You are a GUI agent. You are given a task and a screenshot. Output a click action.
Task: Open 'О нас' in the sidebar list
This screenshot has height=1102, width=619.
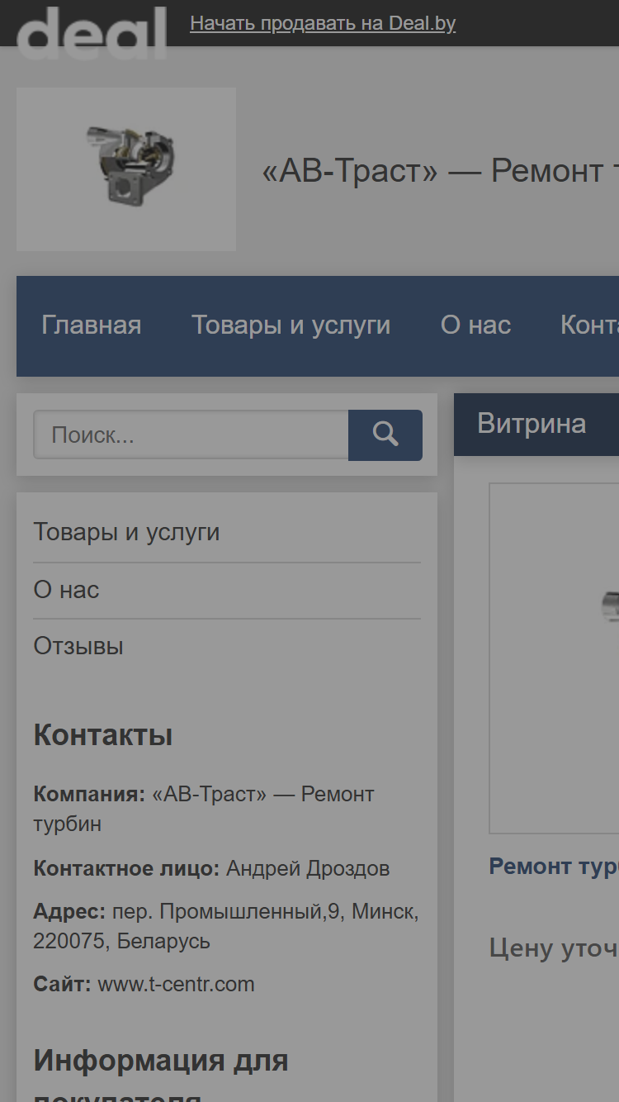point(66,590)
